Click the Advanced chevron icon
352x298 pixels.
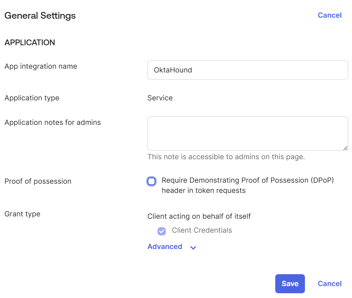click(x=193, y=247)
